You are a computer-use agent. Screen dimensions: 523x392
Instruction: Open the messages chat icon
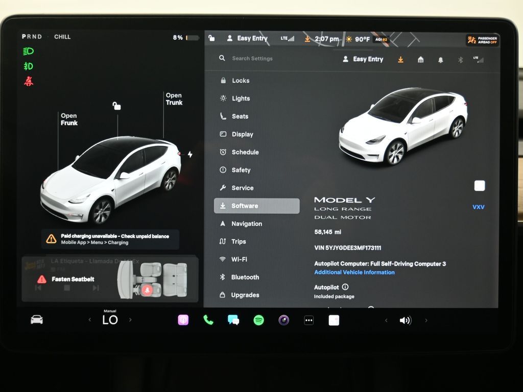(233, 320)
